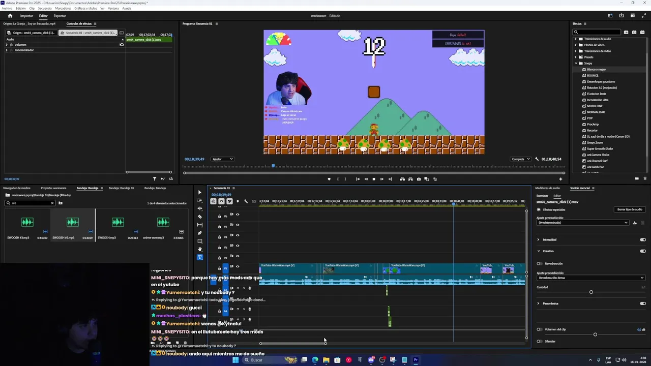Viewport: 651px width, 366px height.
Task: Toggle lock on track V2
Action: [220, 258]
